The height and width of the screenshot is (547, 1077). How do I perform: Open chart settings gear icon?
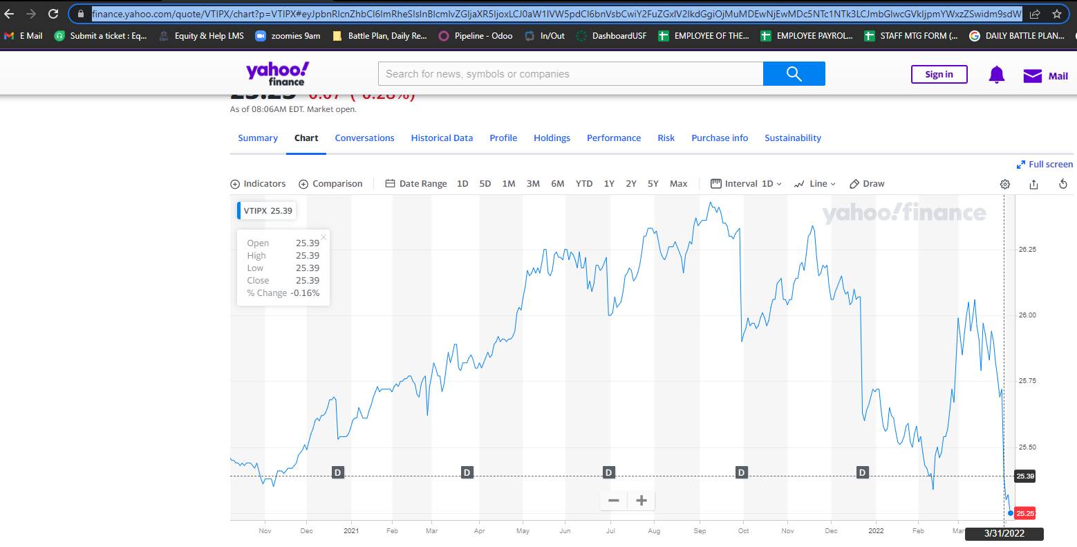tap(1005, 184)
